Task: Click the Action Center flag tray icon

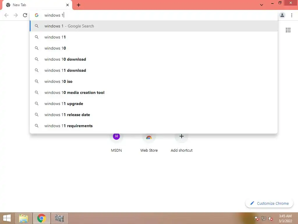Action: point(256,218)
